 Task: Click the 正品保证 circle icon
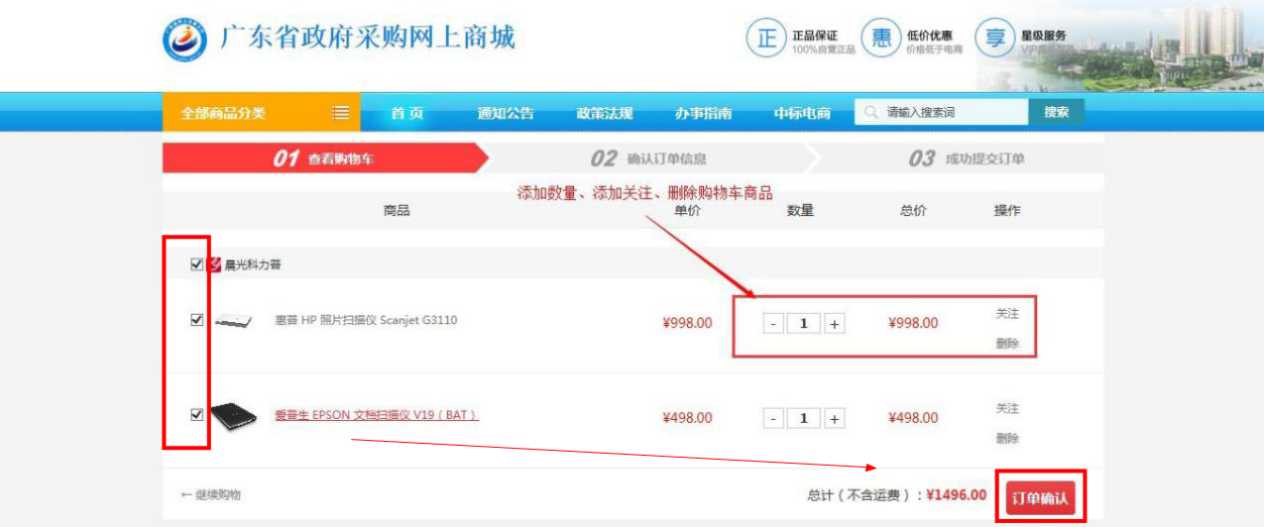pos(765,39)
